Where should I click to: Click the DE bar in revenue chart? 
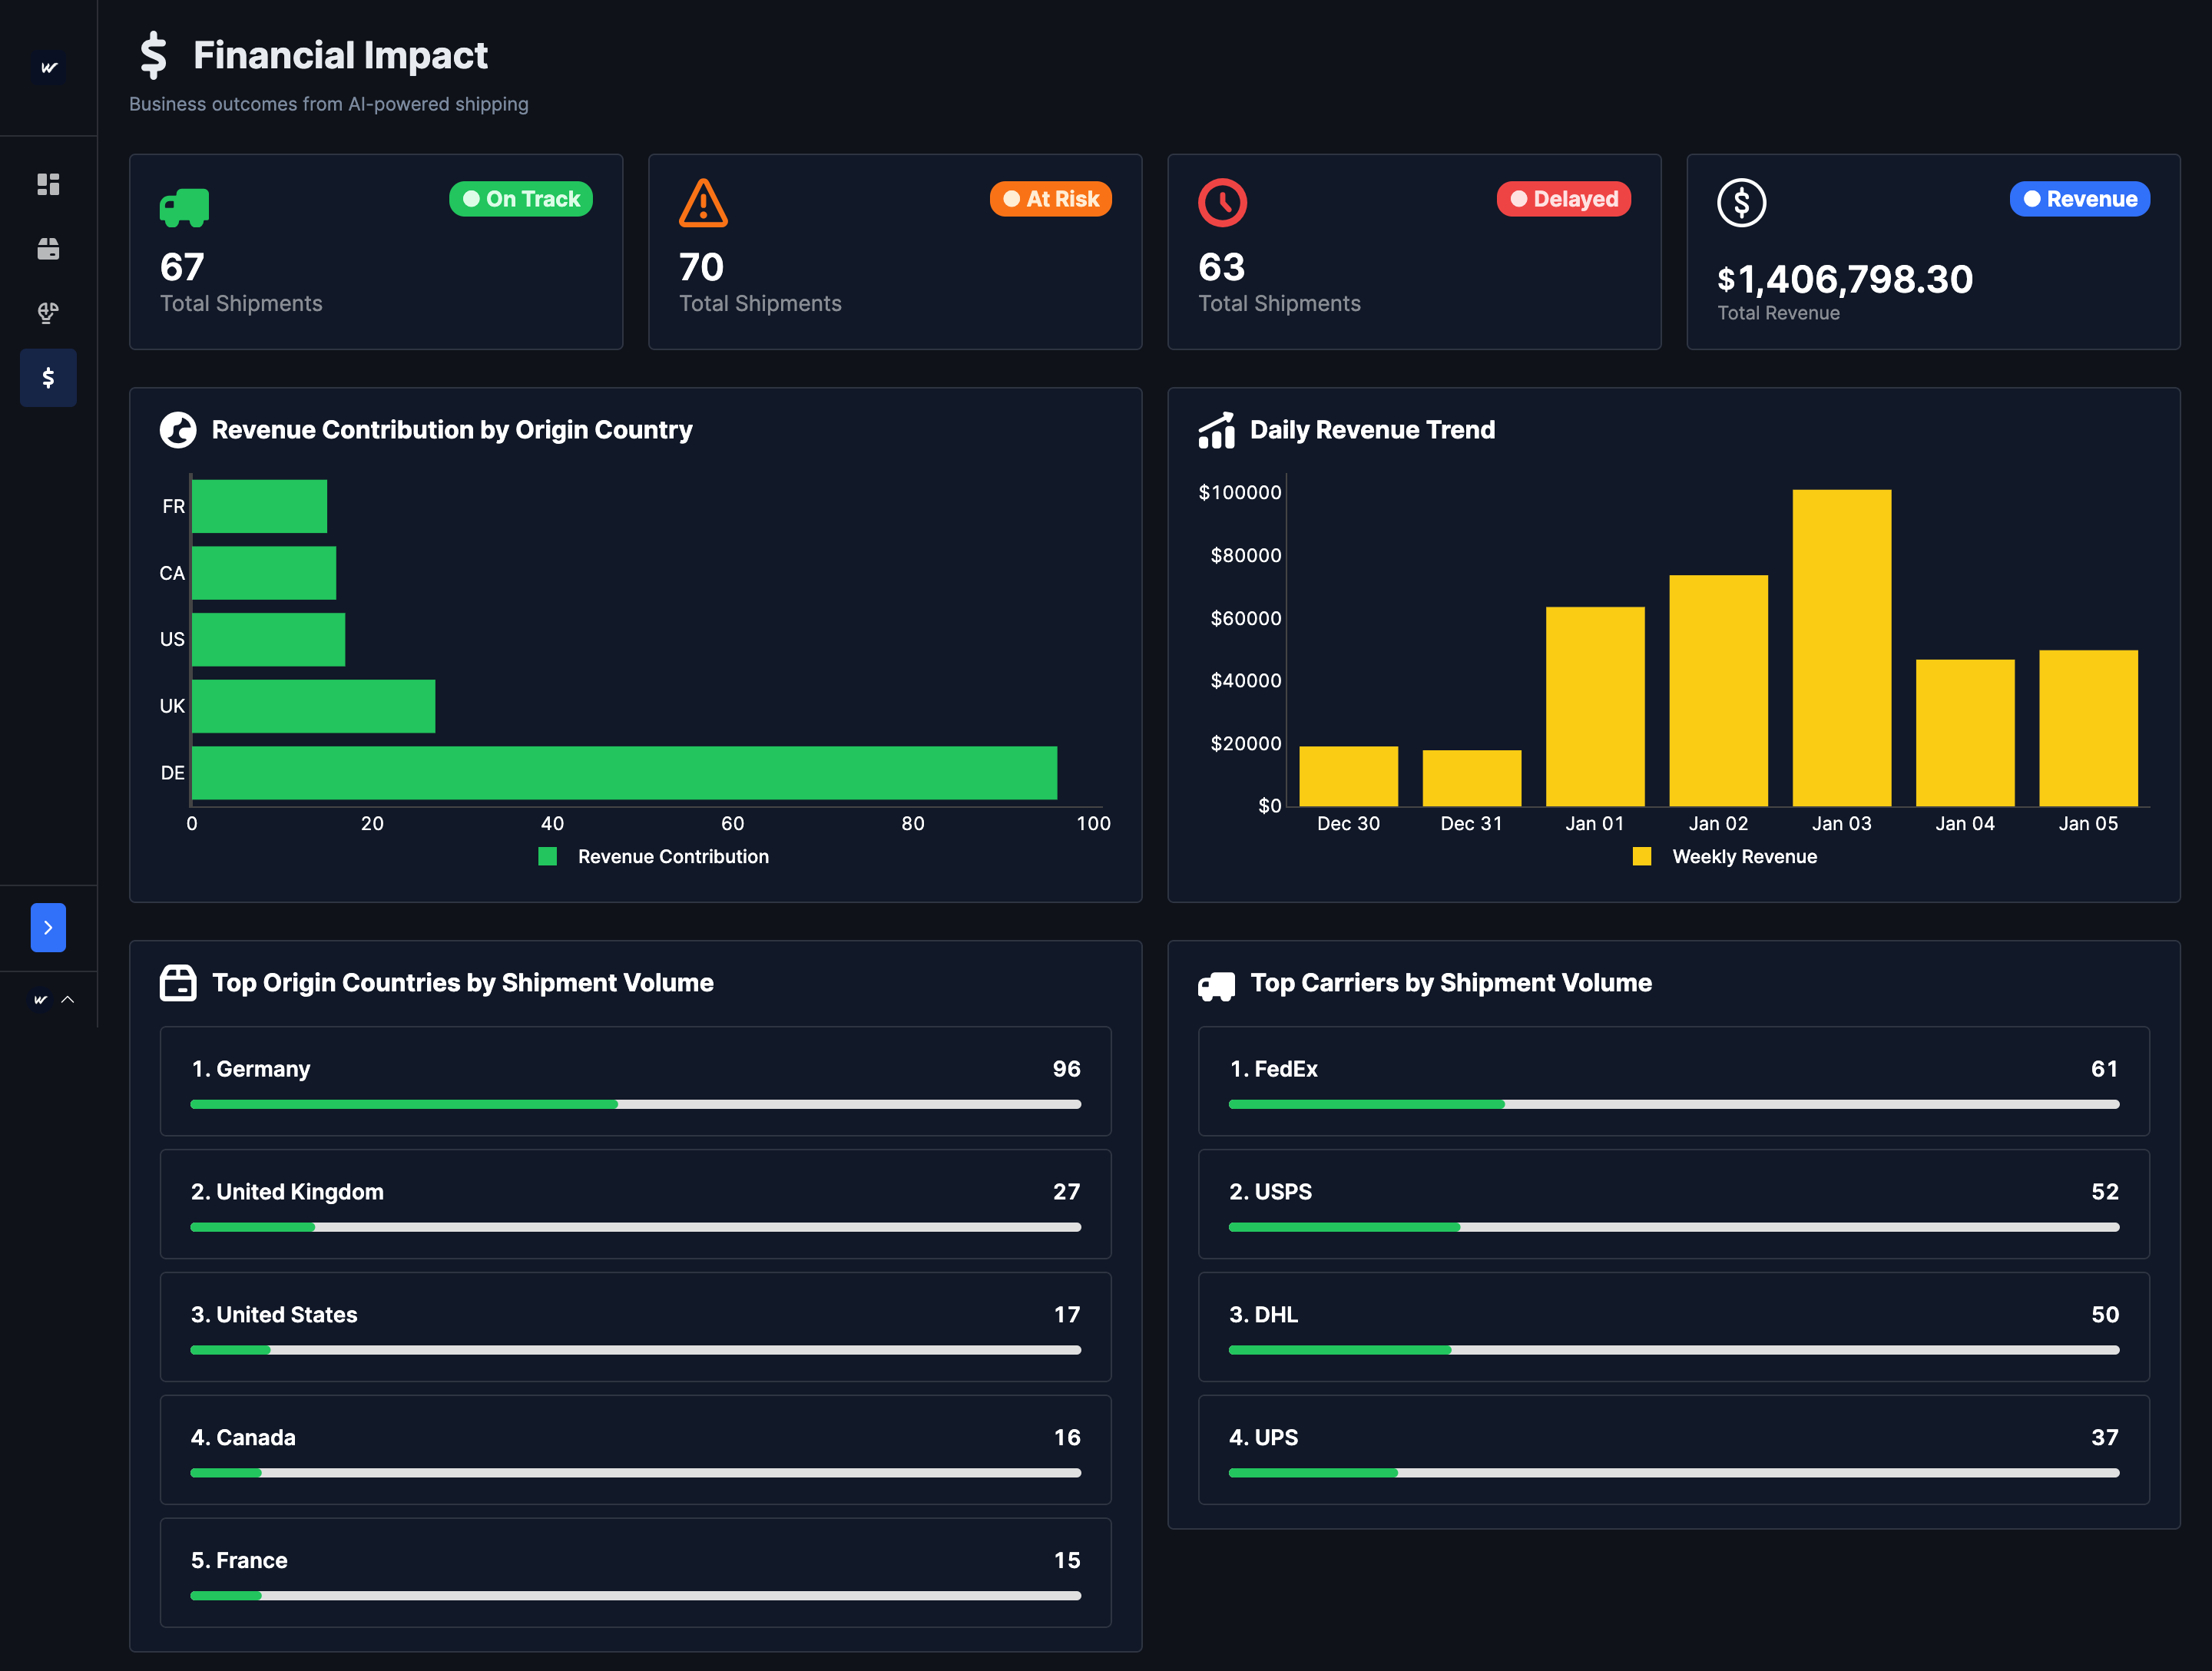(623, 772)
